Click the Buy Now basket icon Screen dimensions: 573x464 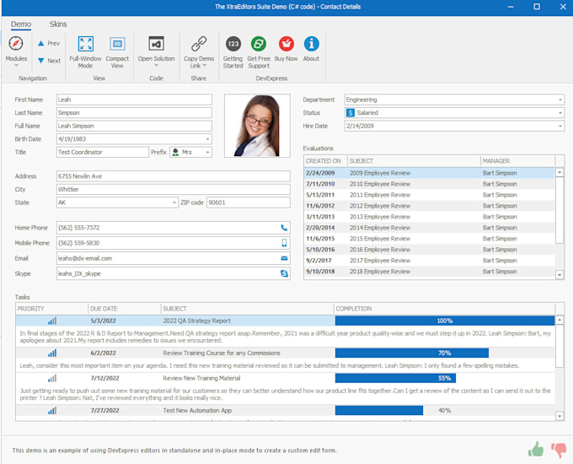pyautogui.click(x=286, y=44)
